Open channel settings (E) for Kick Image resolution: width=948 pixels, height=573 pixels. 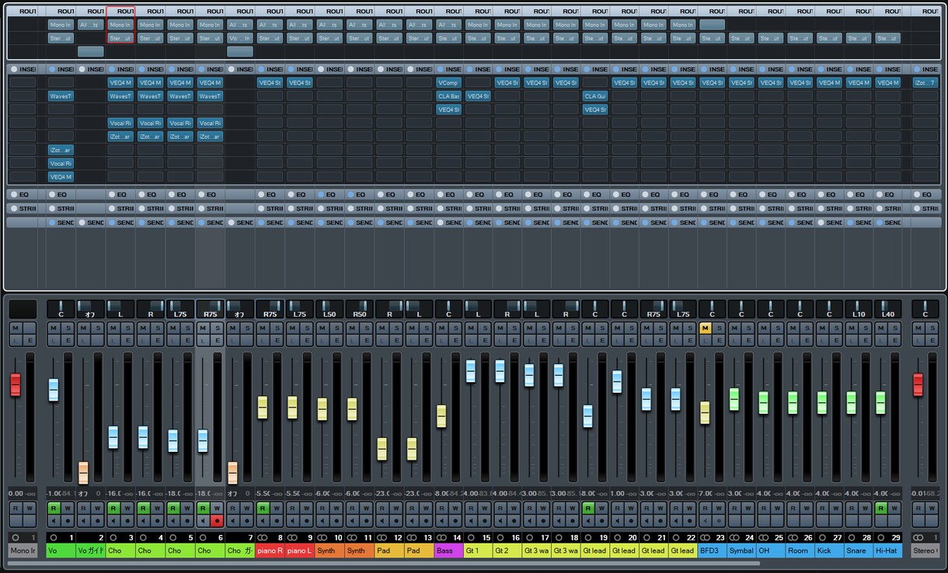pyautogui.click(x=835, y=341)
